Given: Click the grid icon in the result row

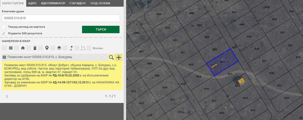Looking at the screenshot, I should [x=4, y=57].
